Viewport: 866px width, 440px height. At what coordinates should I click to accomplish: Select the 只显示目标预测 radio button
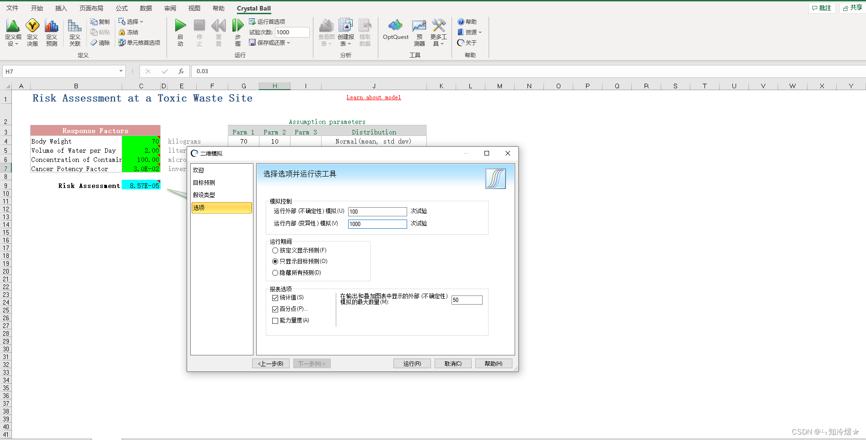click(x=275, y=262)
